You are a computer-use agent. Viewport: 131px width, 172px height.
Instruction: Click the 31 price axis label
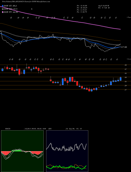pyautogui.click(x=125, y=82)
